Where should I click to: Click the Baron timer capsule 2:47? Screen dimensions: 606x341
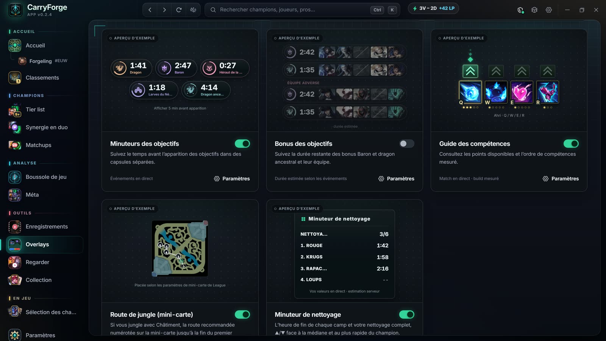(176, 68)
